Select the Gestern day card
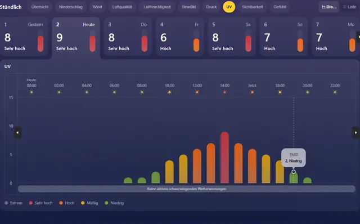This screenshot has width=360, height=224. pyautogui.click(x=24, y=37)
